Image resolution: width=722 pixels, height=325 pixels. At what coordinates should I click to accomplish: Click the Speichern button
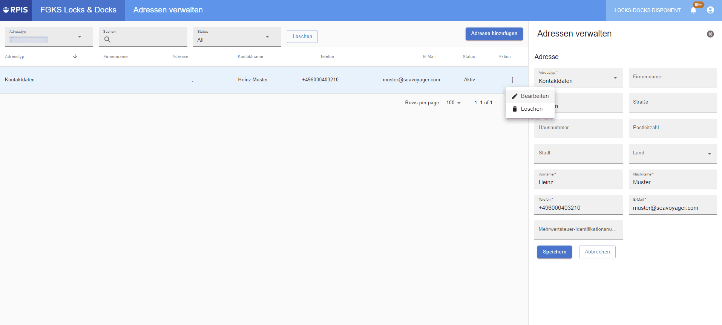(555, 252)
